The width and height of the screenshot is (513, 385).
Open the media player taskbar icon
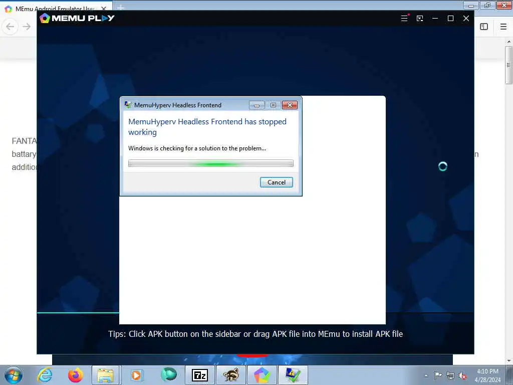pyautogui.click(x=136, y=375)
